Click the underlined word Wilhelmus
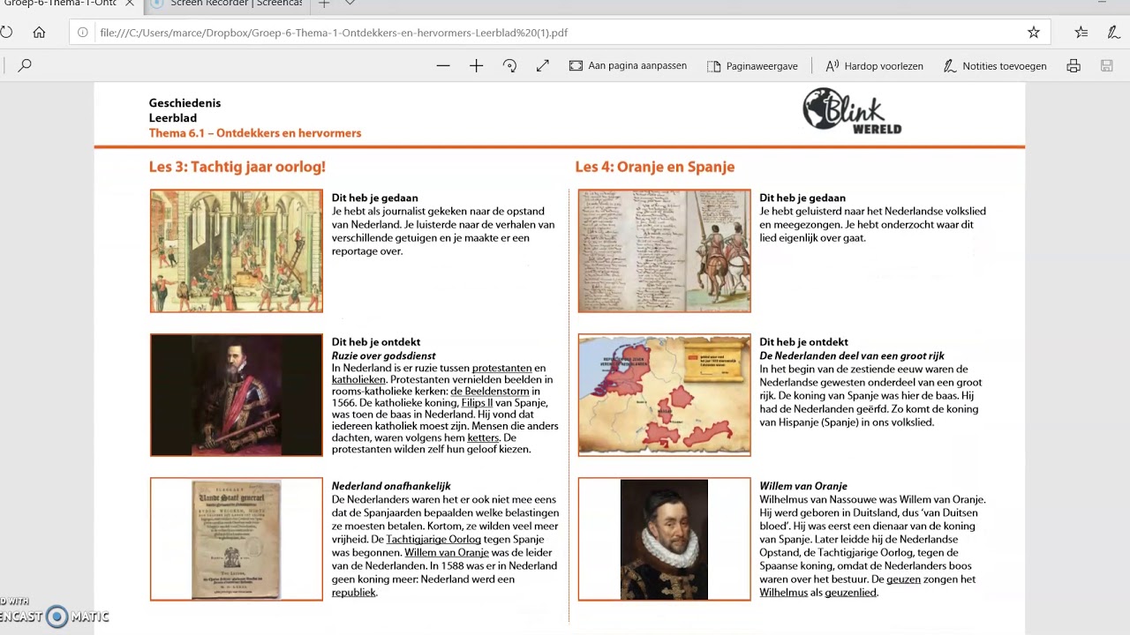 pyautogui.click(x=784, y=593)
